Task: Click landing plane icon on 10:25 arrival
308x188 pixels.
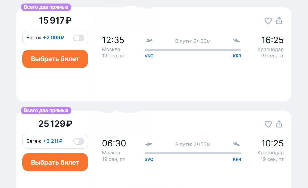Action: coord(236,144)
